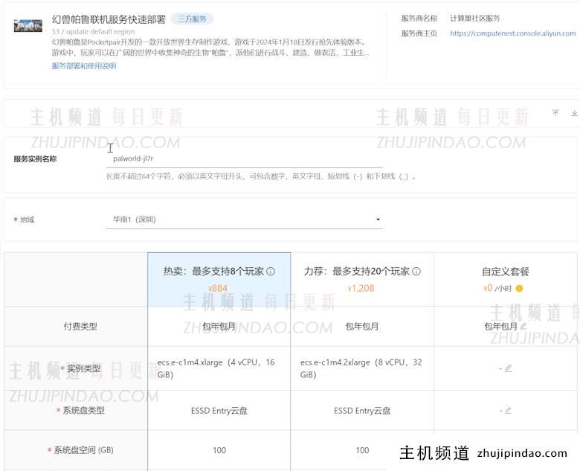Image resolution: width=580 pixels, height=471 pixels.
Task: Edit the custom package instance type
Action: coord(508,368)
